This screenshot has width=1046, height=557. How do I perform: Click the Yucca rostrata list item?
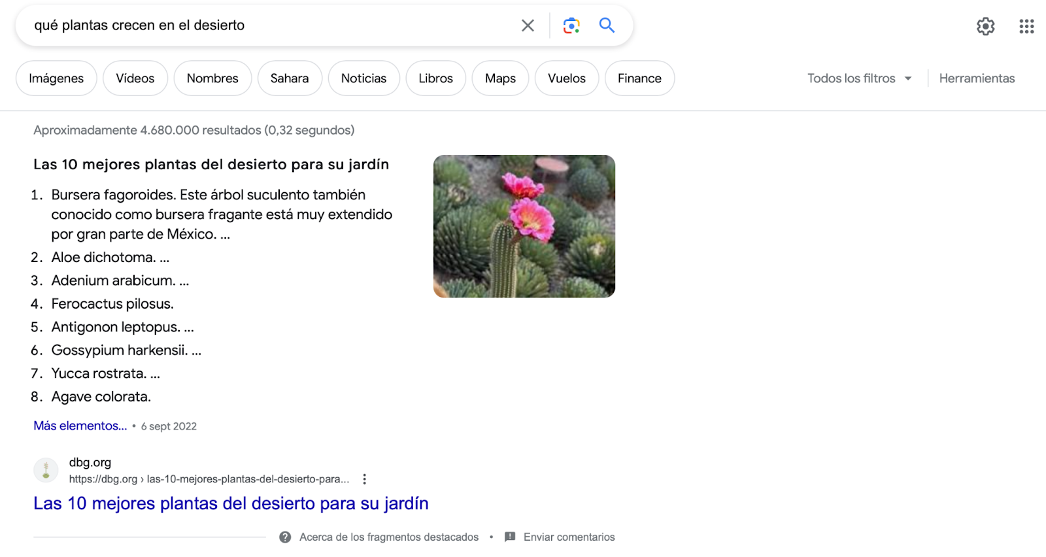click(105, 373)
